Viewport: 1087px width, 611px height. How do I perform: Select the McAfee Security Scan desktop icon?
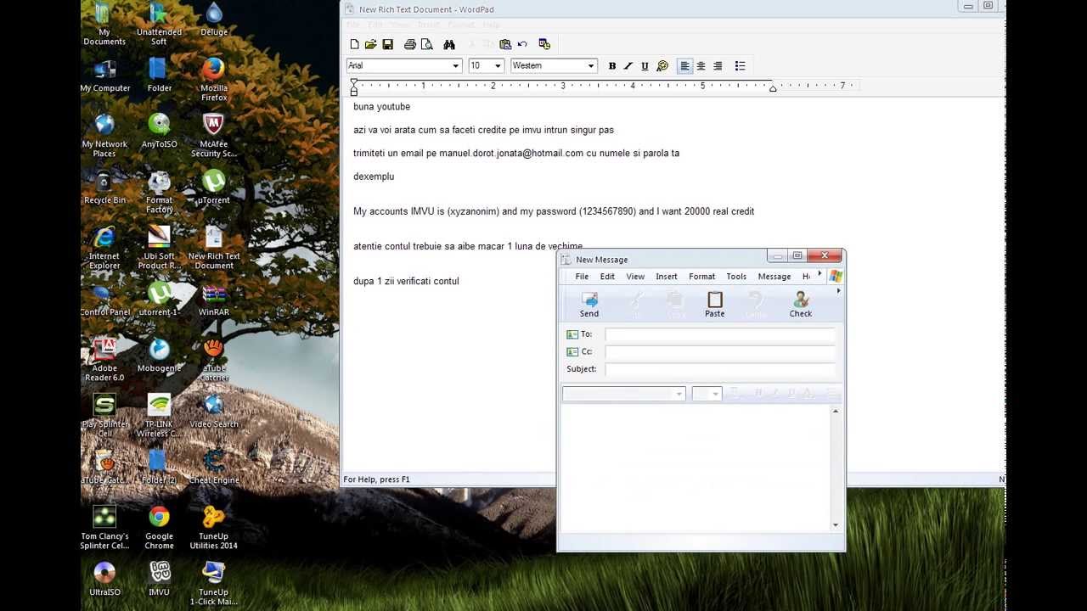tap(213, 136)
